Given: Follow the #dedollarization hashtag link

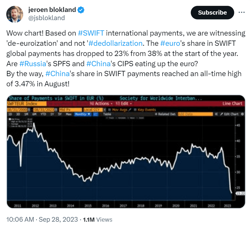Looking at the screenshot, I should tap(115, 43).
